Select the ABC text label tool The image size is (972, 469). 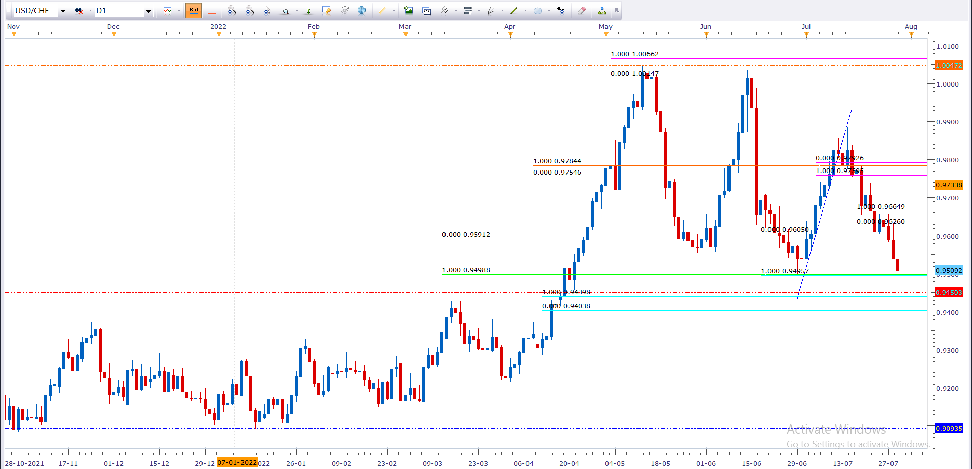click(560, 11)
